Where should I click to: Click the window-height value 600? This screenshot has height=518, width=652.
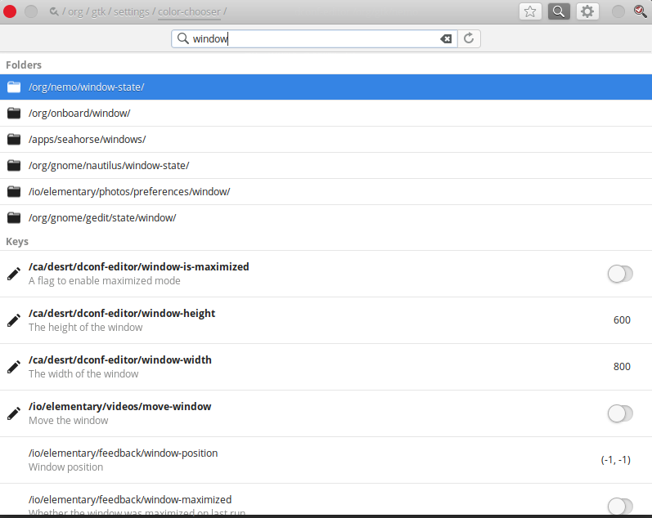tap(622, 319)
